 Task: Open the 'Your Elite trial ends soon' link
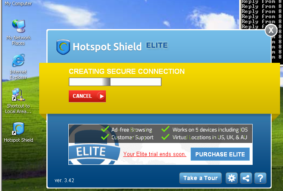155,154
